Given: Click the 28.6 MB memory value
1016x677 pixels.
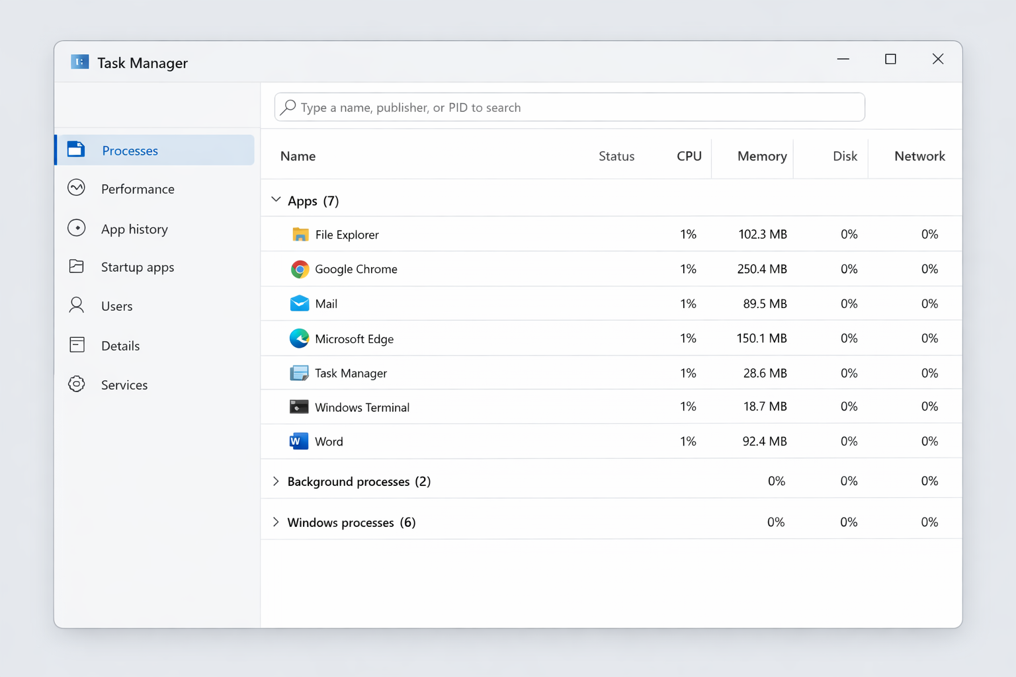Looking at the screenshot, I should click(765, 373).
